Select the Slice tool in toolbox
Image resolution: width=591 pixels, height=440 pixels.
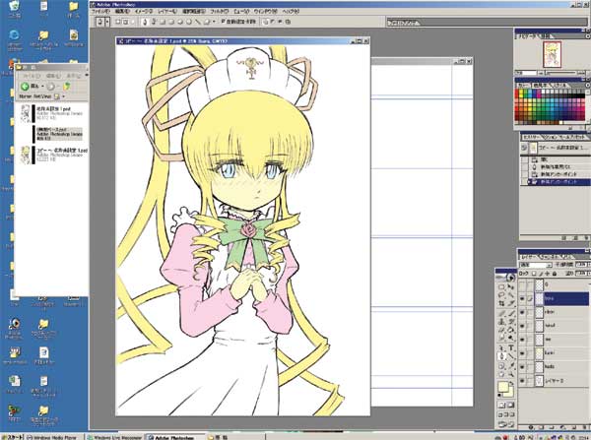pos(510,303)
